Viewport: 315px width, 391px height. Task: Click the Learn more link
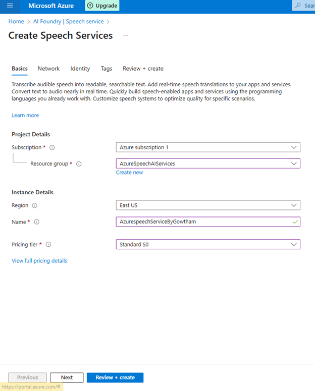[x=25, y=115]
